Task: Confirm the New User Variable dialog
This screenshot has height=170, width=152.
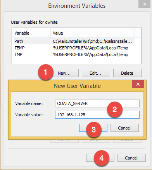Action: click(93, 128)
